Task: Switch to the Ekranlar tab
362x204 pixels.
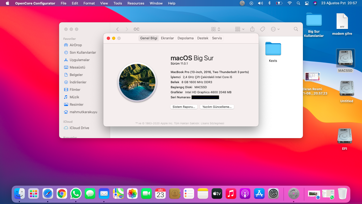Action: pos(167,38)
